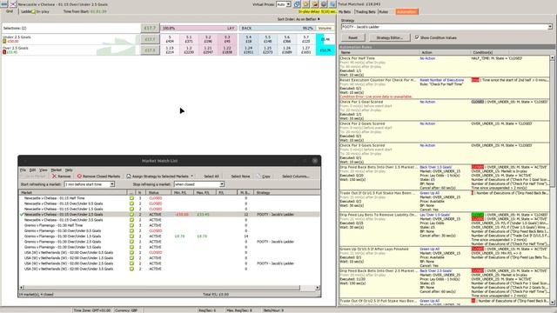
Task: Click lay price 5.3 for Under 2.5 Goals
Action: tap(227, 39)
